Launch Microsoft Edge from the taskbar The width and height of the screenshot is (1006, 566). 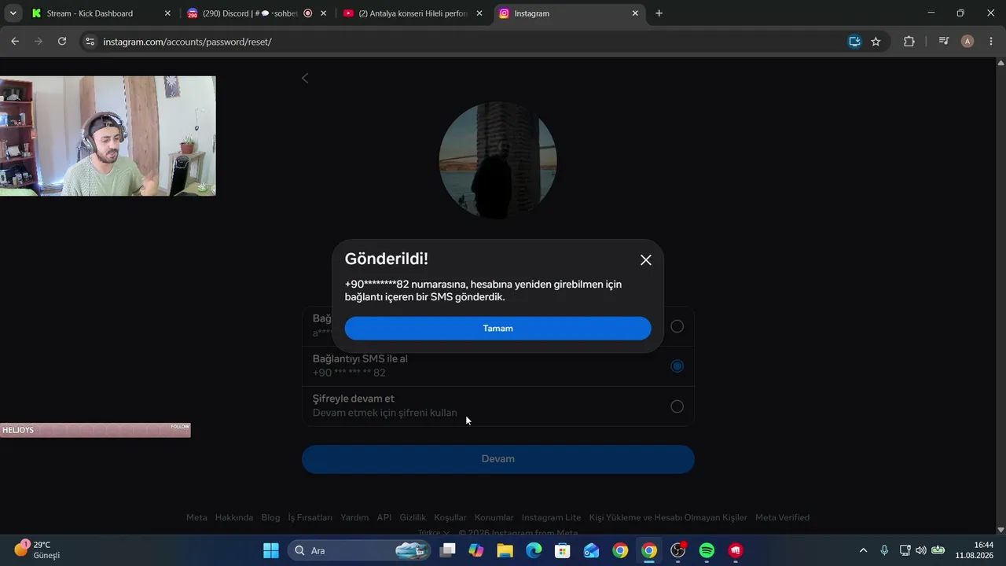pos(534,550)
